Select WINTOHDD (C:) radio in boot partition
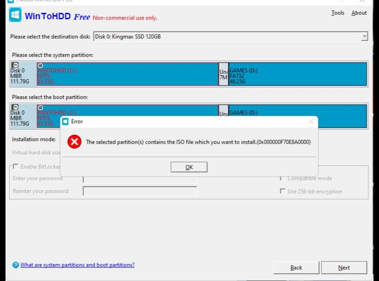379x281 pixels. click(40, 108)
